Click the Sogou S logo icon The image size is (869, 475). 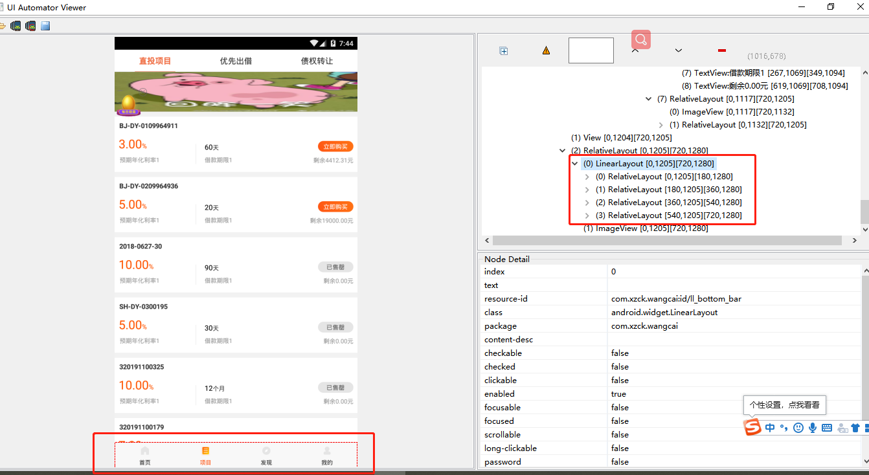tap(752, 427)
